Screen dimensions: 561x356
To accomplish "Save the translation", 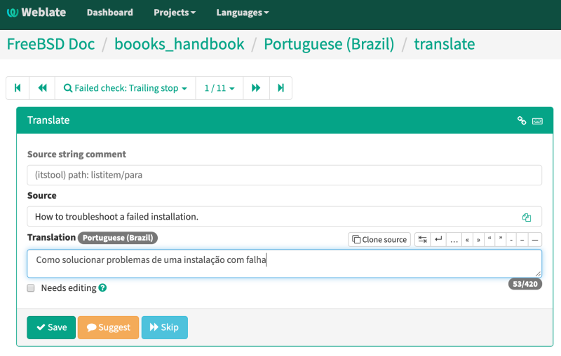I will (51, 327).
